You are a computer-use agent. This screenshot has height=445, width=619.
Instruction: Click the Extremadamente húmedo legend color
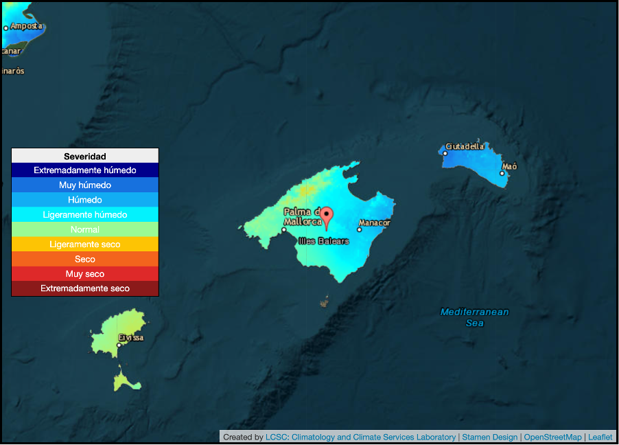click(x=85, y=170)
